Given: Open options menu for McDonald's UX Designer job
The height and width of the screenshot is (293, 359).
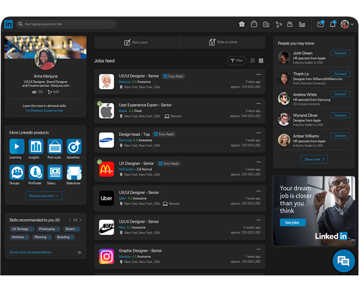Looking at the screenshot, I should [x=258, y=162].
